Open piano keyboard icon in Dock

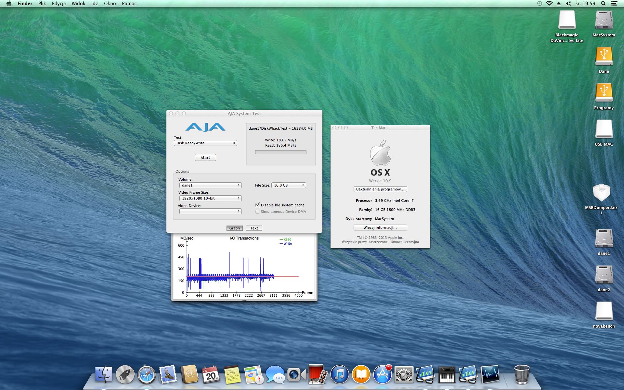tap(447, 374)
